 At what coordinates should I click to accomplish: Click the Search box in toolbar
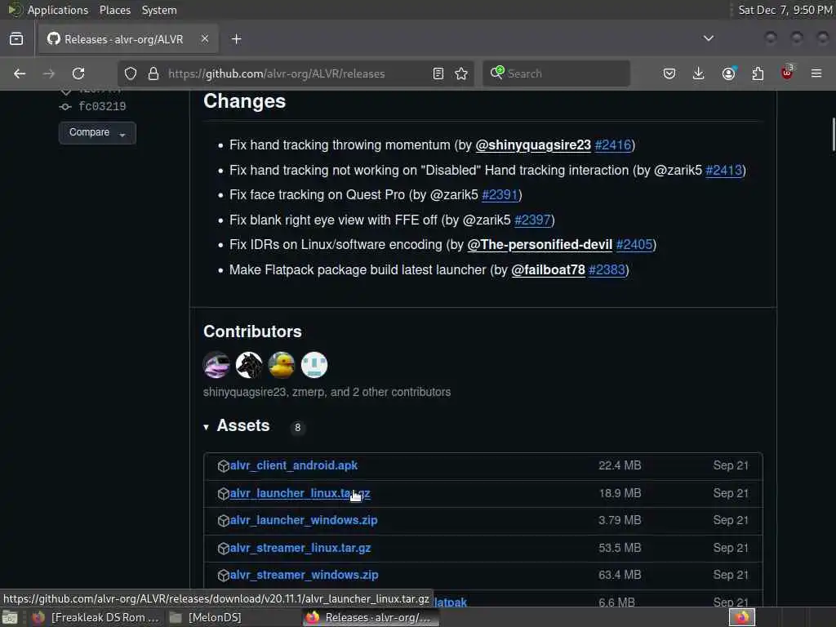coord(557,73)
